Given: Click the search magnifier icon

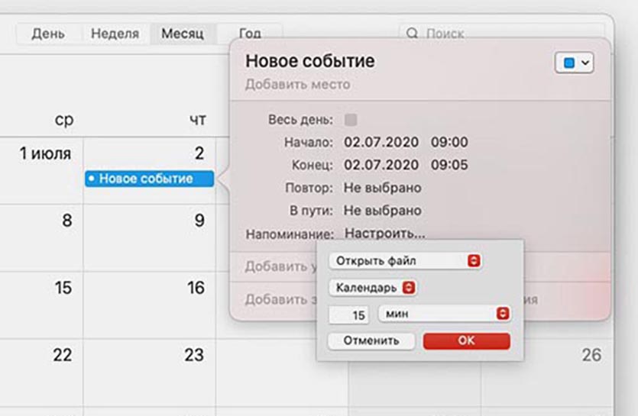Looking at the screenshot, I should [413, 34].
